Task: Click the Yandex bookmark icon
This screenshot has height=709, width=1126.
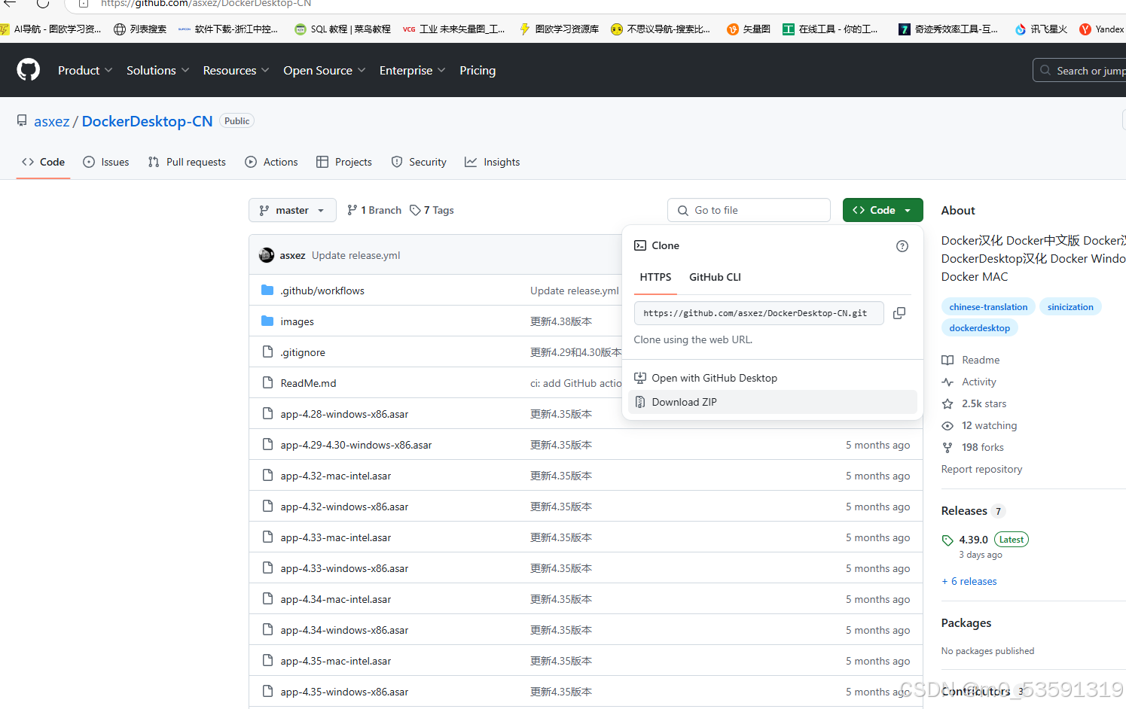Action: pyautogui.click(x=1085, y=29)
